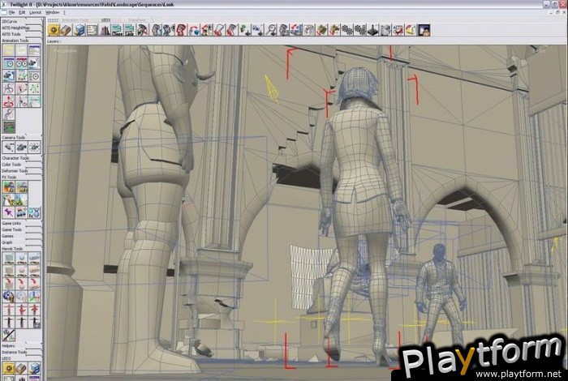The image size is (568, 381).
Task: Click the brown eraser icon in top toolbar
Action: tap(67, 30)
